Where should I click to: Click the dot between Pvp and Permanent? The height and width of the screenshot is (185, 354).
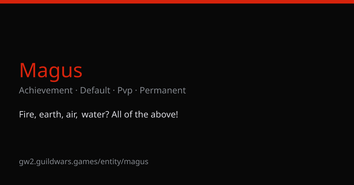pos(136,91)
